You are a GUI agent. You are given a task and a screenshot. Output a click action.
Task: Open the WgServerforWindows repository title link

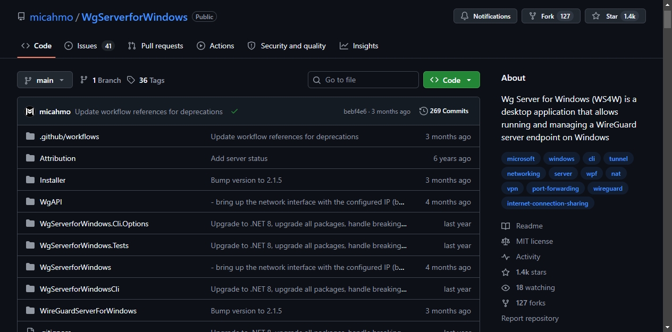pos(135,17)
